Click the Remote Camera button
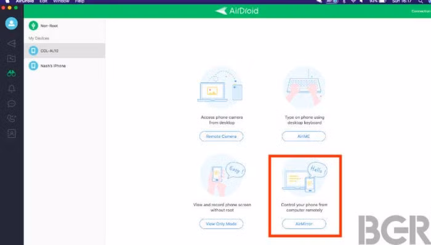 [x=221, y=136]
